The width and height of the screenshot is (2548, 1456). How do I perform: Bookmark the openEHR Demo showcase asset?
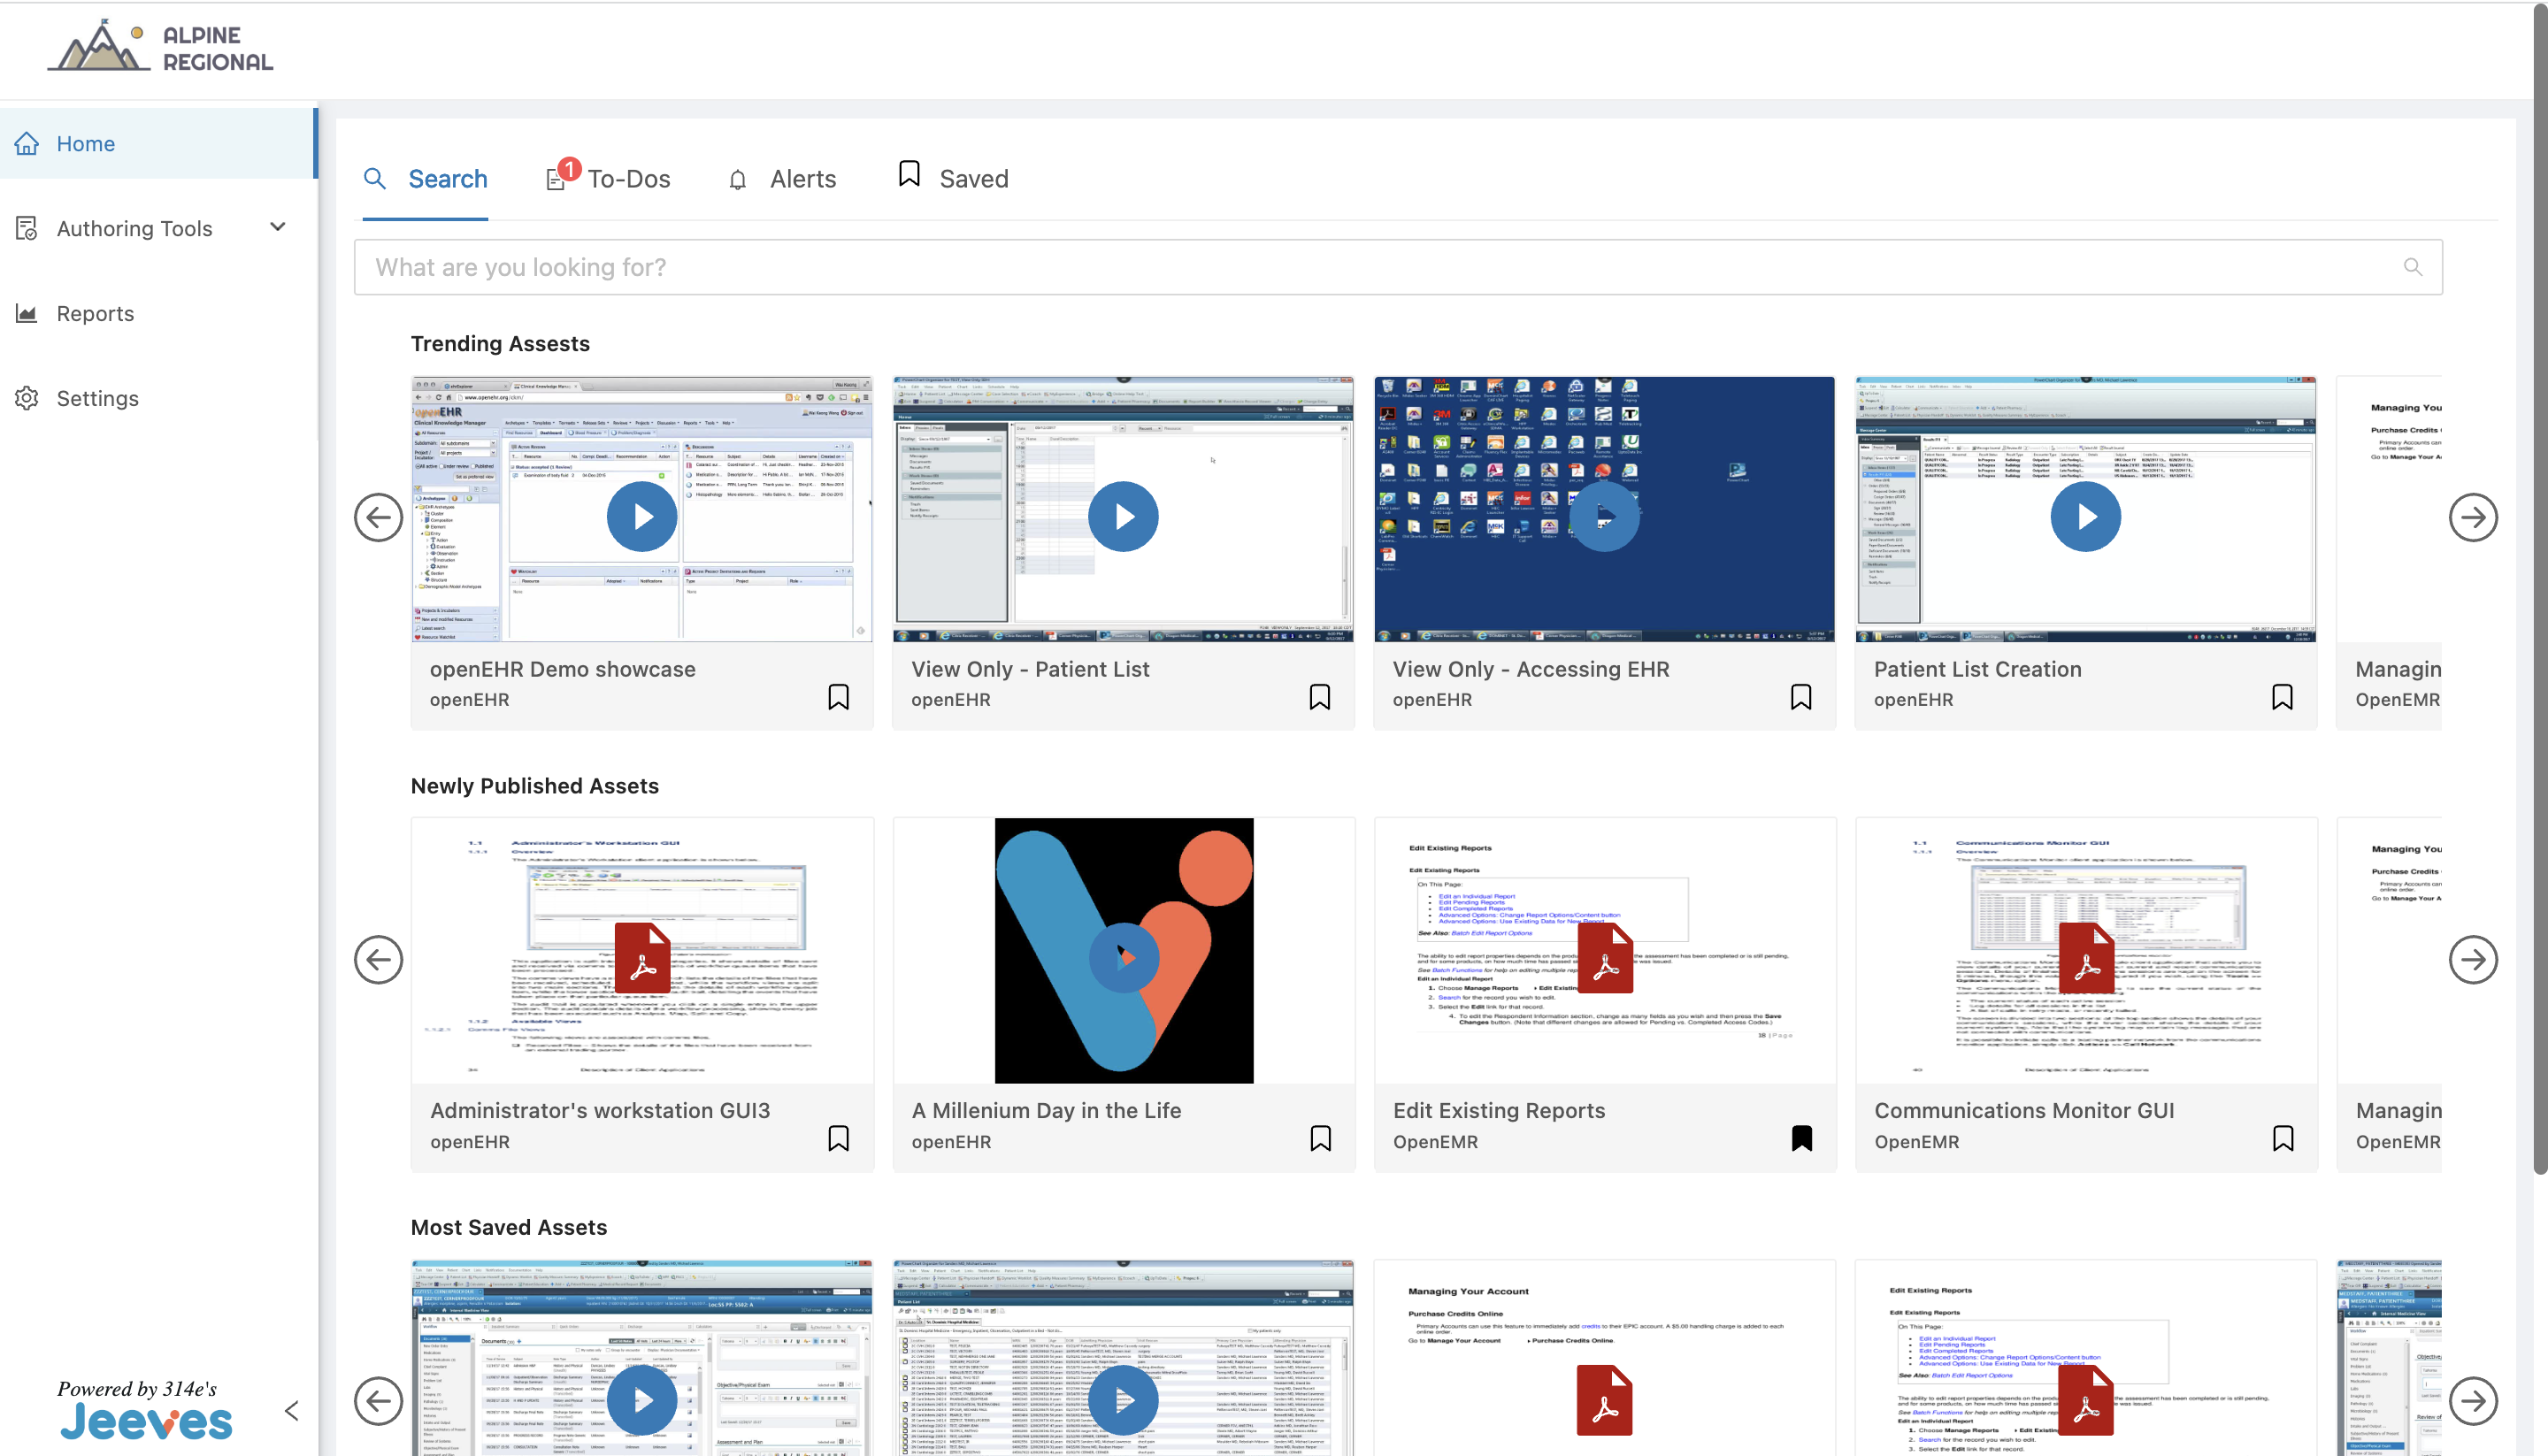click(x=839, y=696)
